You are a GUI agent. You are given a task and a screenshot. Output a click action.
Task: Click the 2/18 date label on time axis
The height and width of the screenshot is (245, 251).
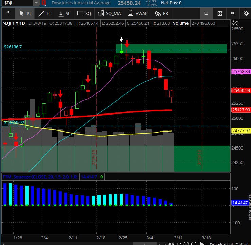[101, 238]
